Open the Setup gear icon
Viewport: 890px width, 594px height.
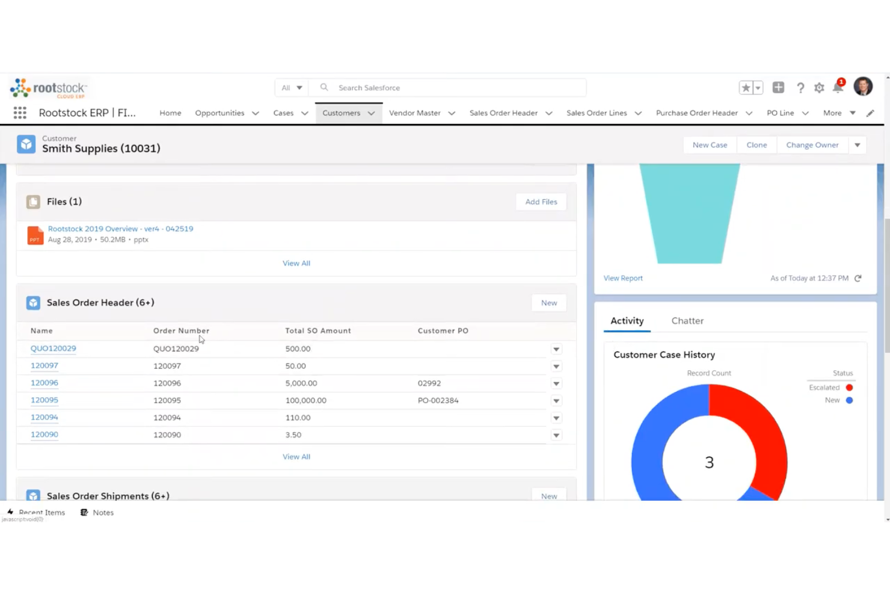819,88
